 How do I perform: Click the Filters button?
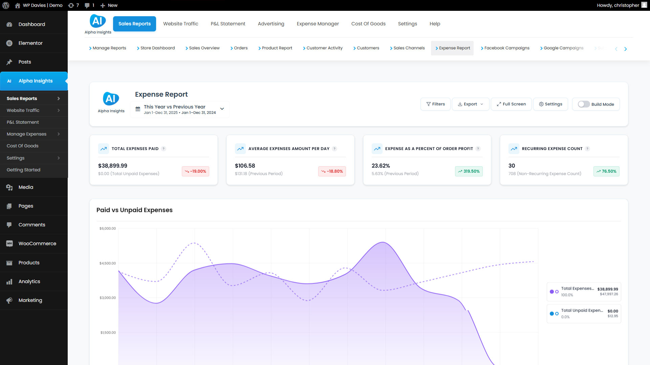click(435, 104)
